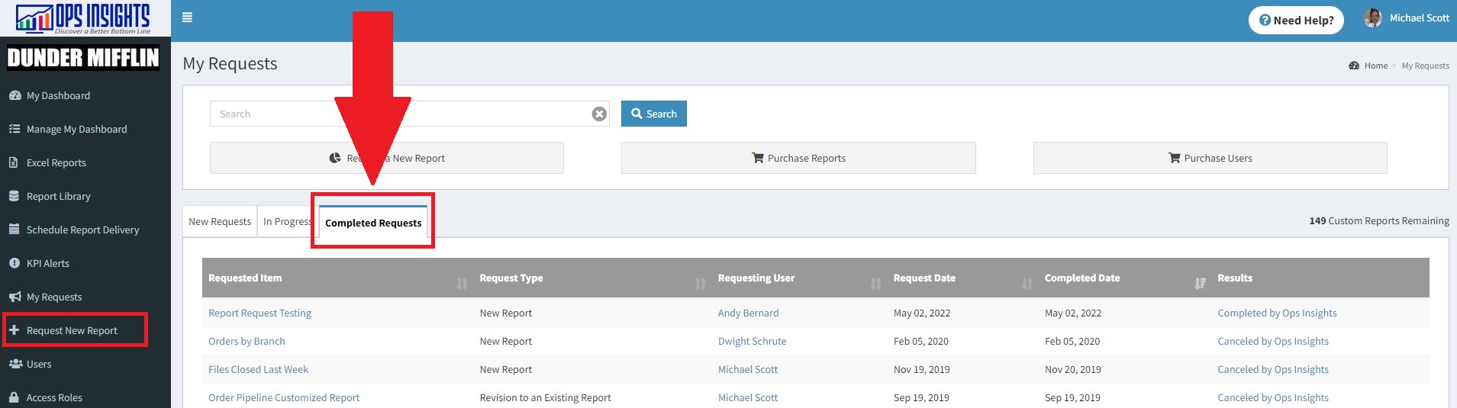Open Users in the sidebar
1457x408 pixels.
click(39, 364)
